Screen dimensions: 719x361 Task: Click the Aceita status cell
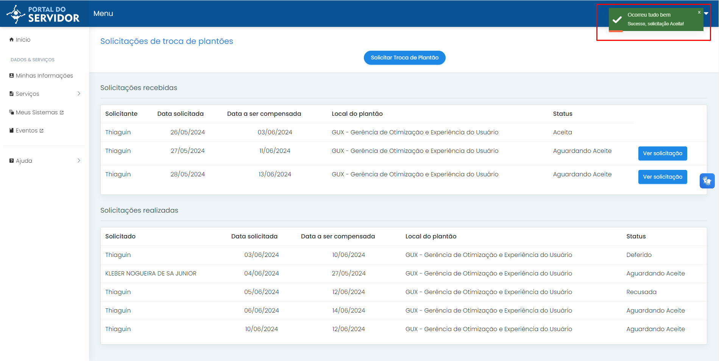pyautogui.click(x=562, y=132)
